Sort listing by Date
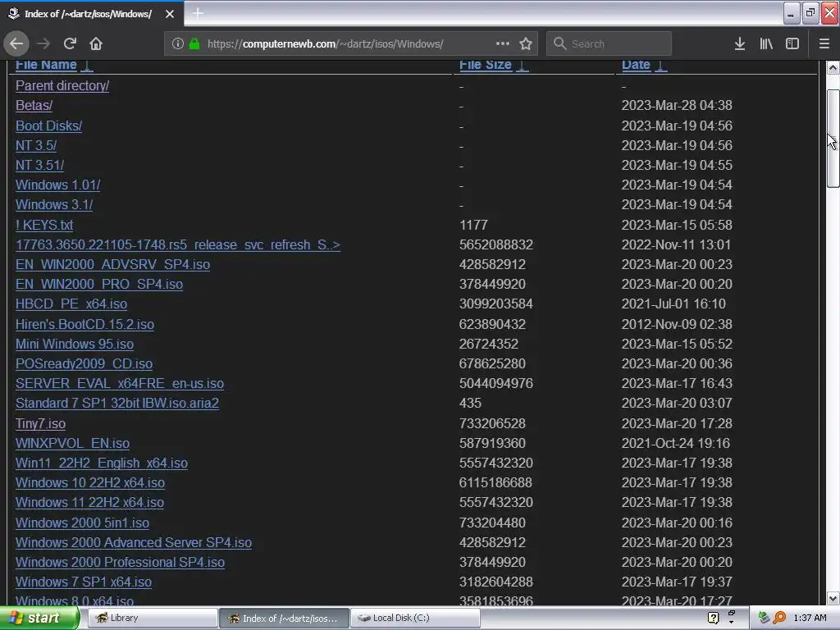This screenshot has width=840, height=630. (636, 65)
